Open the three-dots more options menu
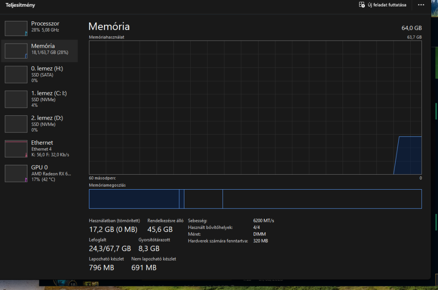 (x=421, y=5)
